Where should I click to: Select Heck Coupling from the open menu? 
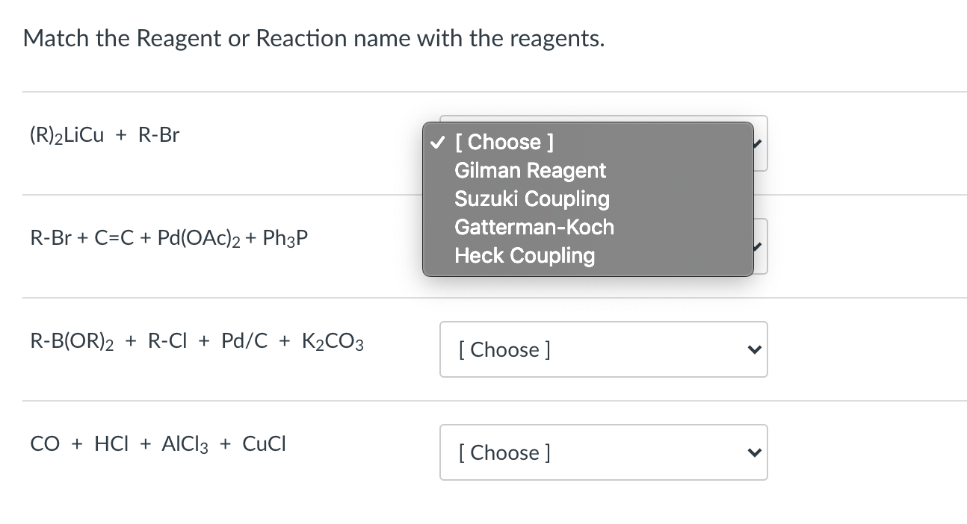(525, 255)
